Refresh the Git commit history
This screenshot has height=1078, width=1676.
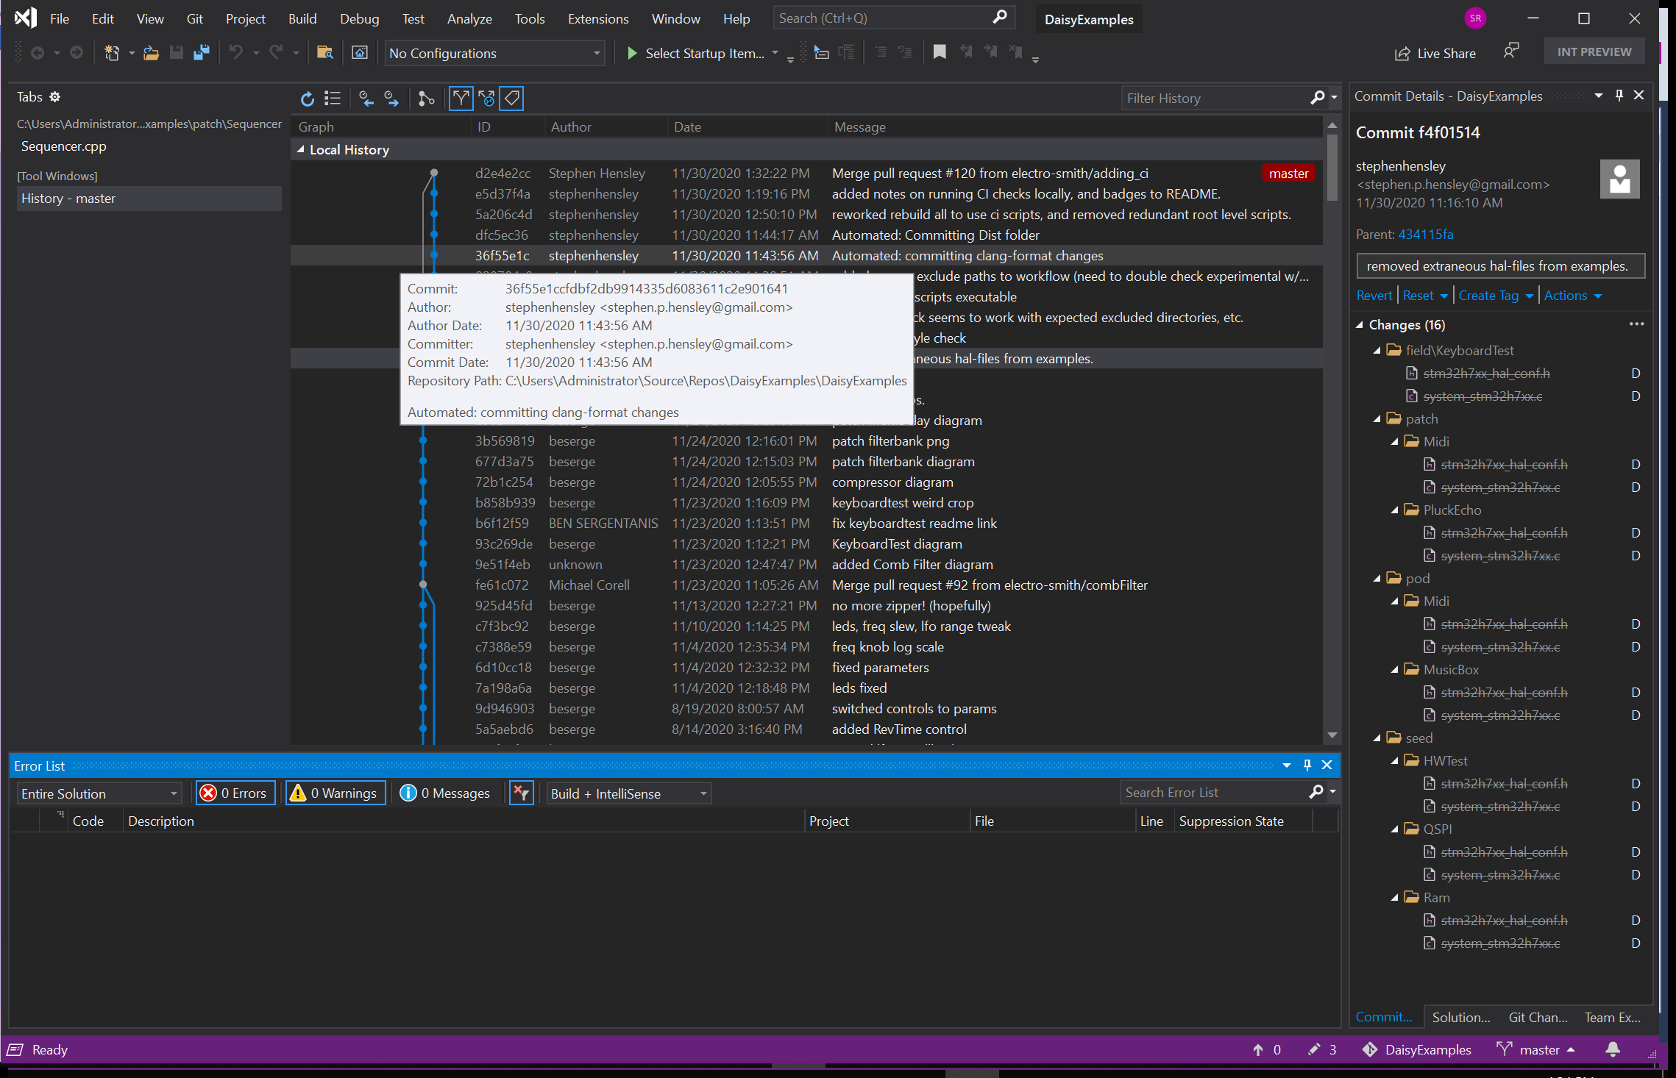[x=307, y=98]
